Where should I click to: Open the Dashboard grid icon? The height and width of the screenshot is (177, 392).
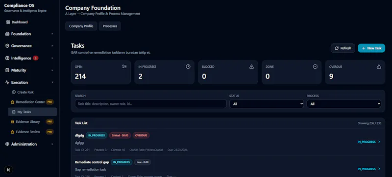click(8, 22)
